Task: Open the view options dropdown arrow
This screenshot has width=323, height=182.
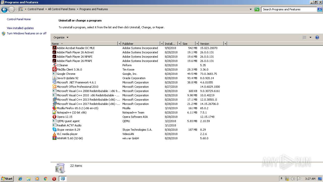Action: (310, 37)
